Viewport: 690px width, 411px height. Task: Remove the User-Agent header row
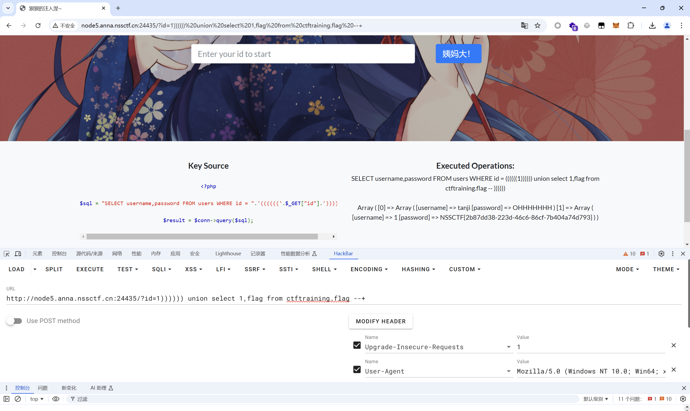click(x=674, y=370)
